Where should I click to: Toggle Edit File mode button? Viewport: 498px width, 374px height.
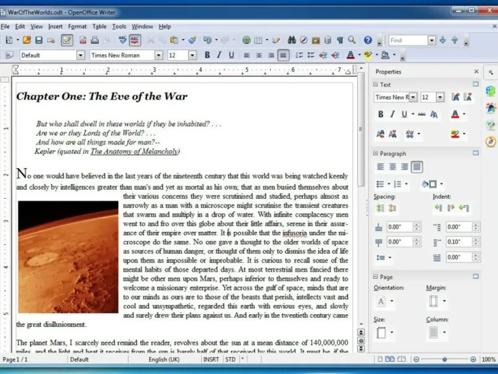[x=67, y=40]
